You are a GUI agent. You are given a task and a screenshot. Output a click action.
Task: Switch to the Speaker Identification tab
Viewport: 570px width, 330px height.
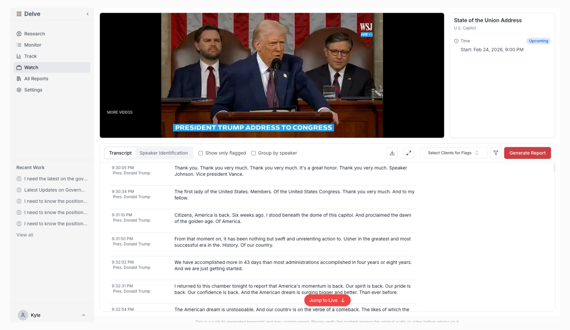(164, 153)
